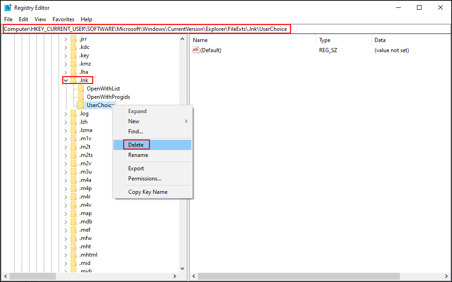Expand the .lzh key
Image resolution: width=452 pixels, height=282 pixels.
[65, 122]
